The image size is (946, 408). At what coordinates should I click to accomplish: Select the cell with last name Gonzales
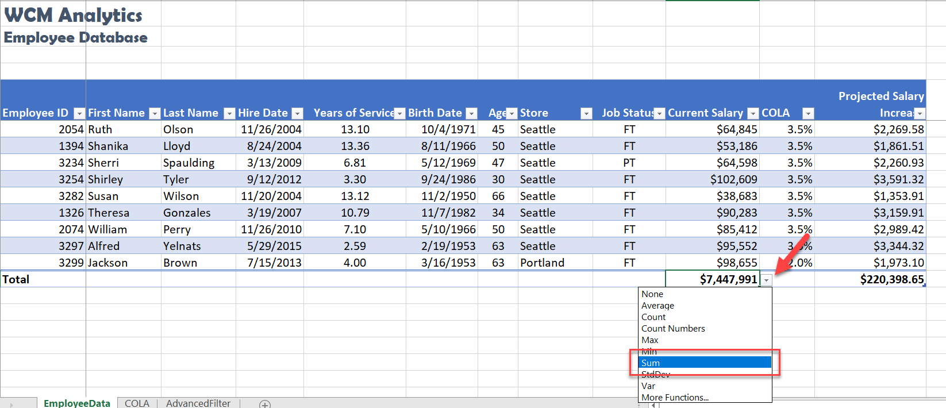click(x=198, y=213)
